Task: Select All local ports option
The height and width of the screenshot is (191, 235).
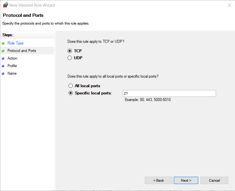Action: pos(70,86)
